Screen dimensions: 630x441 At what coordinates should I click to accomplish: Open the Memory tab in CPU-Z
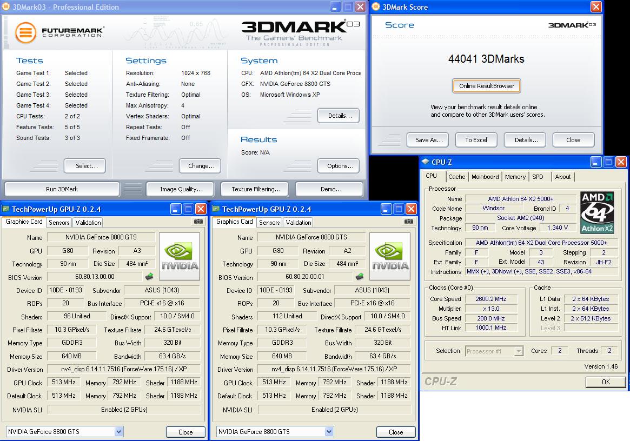pos(515,177)
